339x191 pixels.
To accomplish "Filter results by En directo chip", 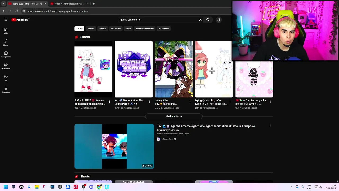I will (x=164, y=29).
